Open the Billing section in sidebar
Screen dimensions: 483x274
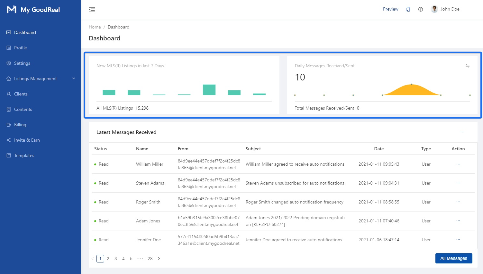(x=20, y=125)
